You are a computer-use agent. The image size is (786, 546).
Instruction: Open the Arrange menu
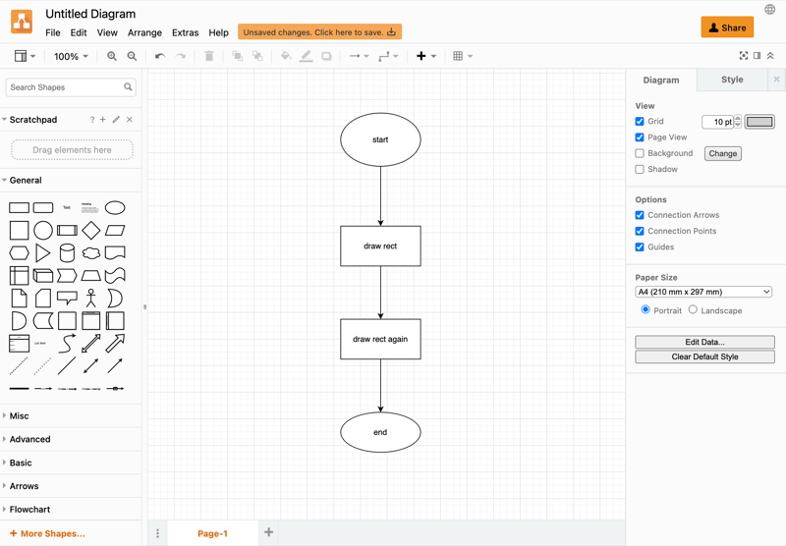click(144, 32)
